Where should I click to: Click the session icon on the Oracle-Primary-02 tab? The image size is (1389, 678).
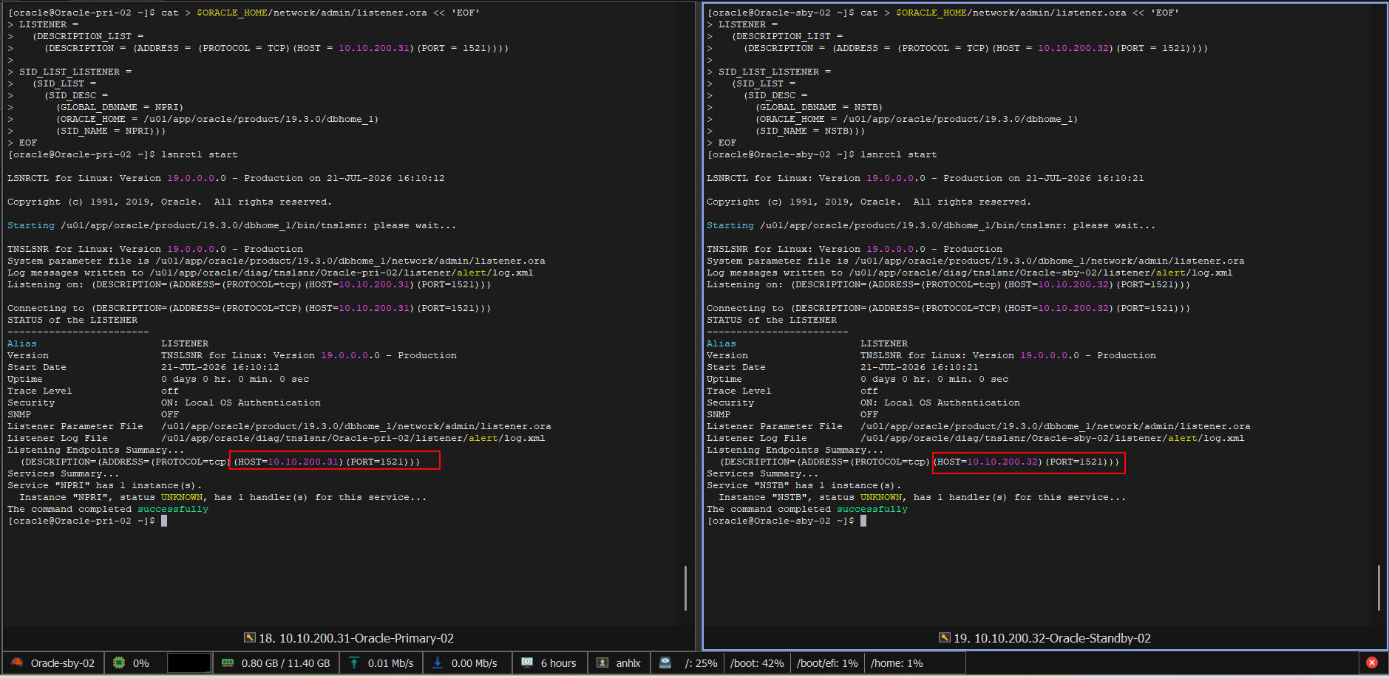click(250, 637)
